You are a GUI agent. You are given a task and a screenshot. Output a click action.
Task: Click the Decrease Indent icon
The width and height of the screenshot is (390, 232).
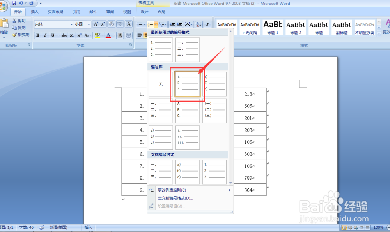click(172, 24)
